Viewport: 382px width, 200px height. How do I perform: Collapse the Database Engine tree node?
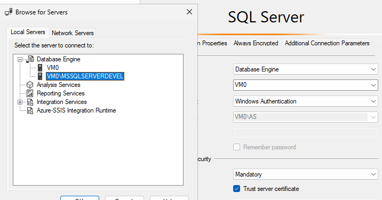pyautogui.click(x=20, y=59)
